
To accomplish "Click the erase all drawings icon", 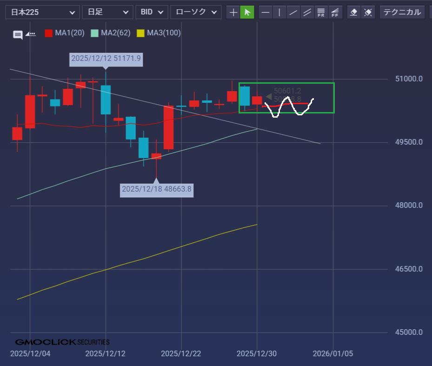I will [x=368, y=12].
